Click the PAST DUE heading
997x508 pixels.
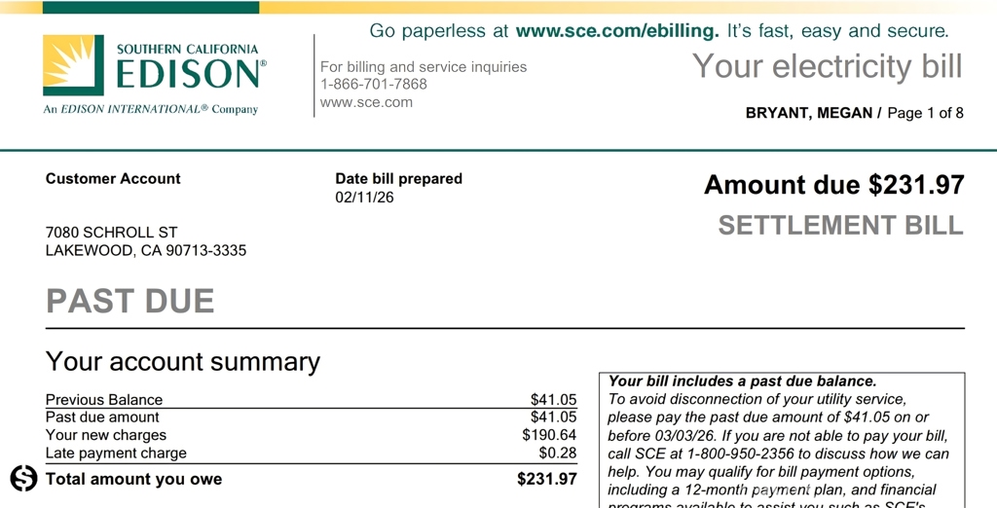(129, 301)
